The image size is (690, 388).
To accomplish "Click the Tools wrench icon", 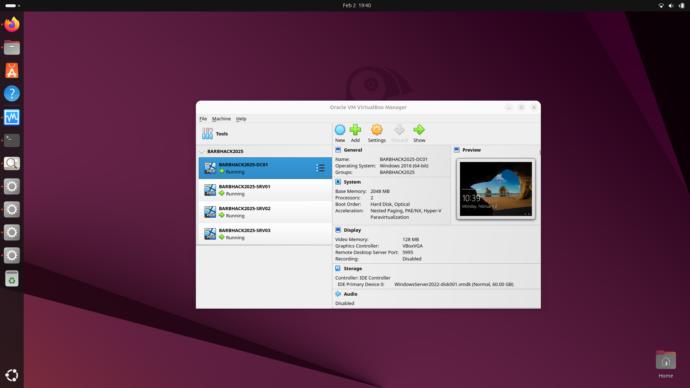I will click(x=207, y=134).
